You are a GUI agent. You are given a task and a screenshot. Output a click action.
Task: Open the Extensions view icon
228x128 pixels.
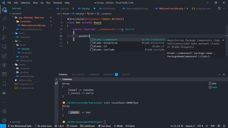click(4, 56)
